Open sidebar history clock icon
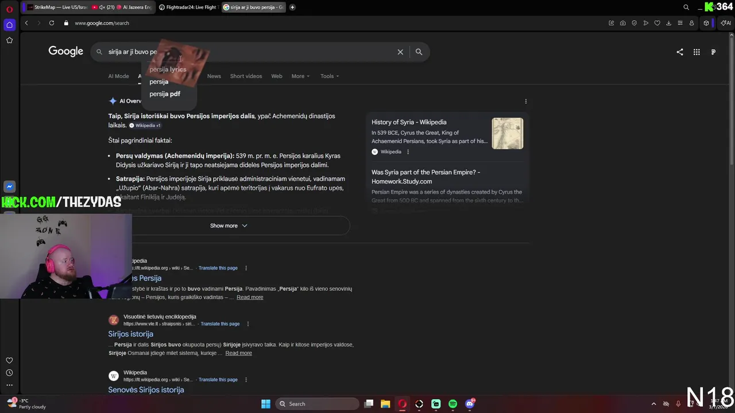The width and height of the screenshot is (735, 413). coord(9,373)
